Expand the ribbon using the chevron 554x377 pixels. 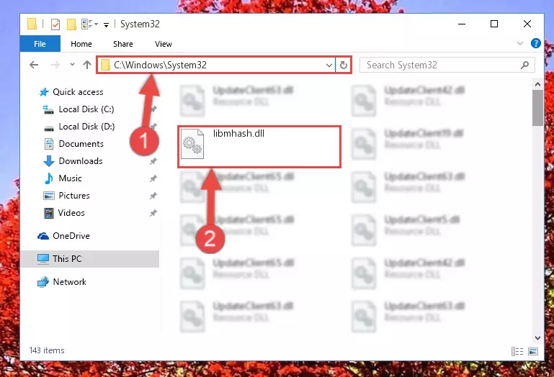coord(519,43)
